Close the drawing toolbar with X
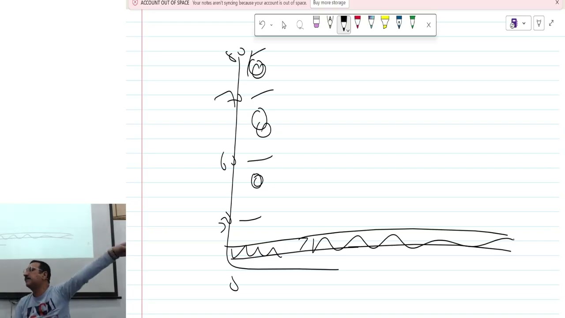565x318 pixels. tap(429, 25)
